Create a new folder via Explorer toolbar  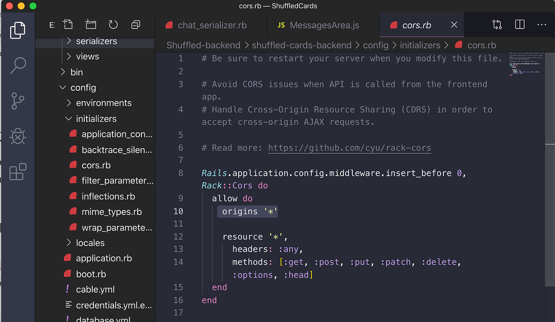click(90, 25)
